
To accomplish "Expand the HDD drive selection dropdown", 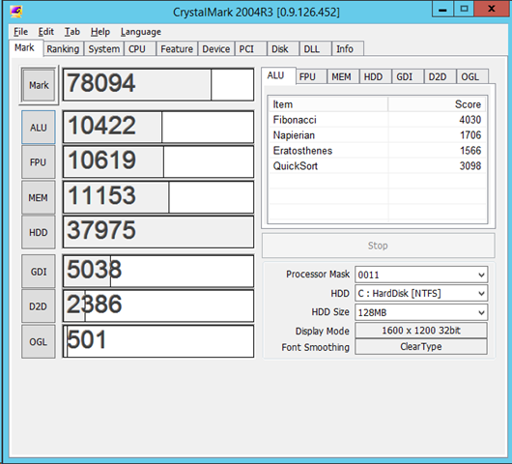I will 421,294.
